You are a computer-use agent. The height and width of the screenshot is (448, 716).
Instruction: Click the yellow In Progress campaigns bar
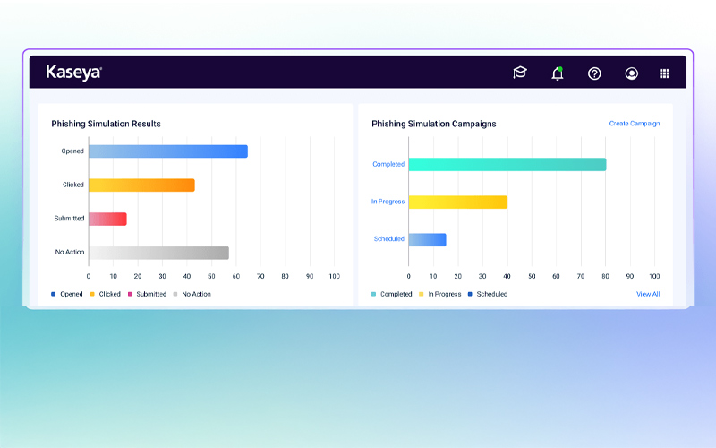click(457, 202)
